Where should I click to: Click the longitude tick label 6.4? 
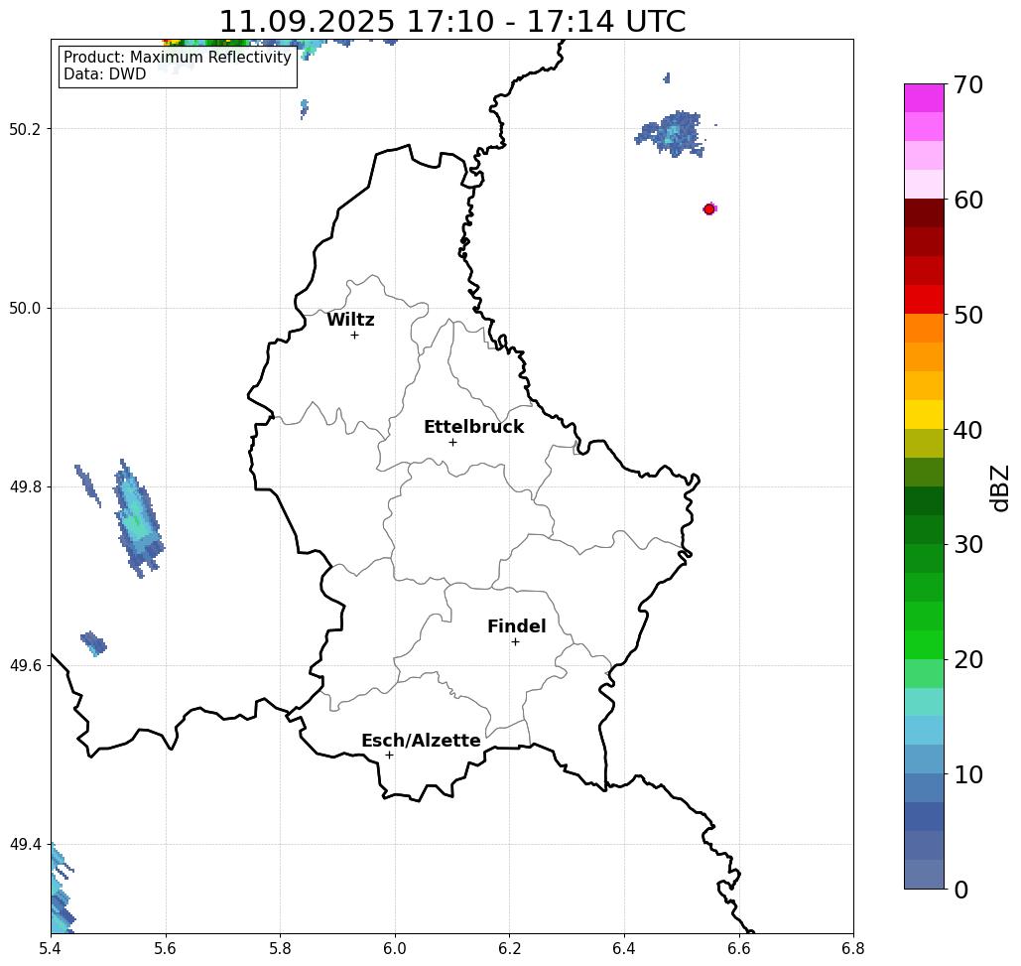pos(624,948)
